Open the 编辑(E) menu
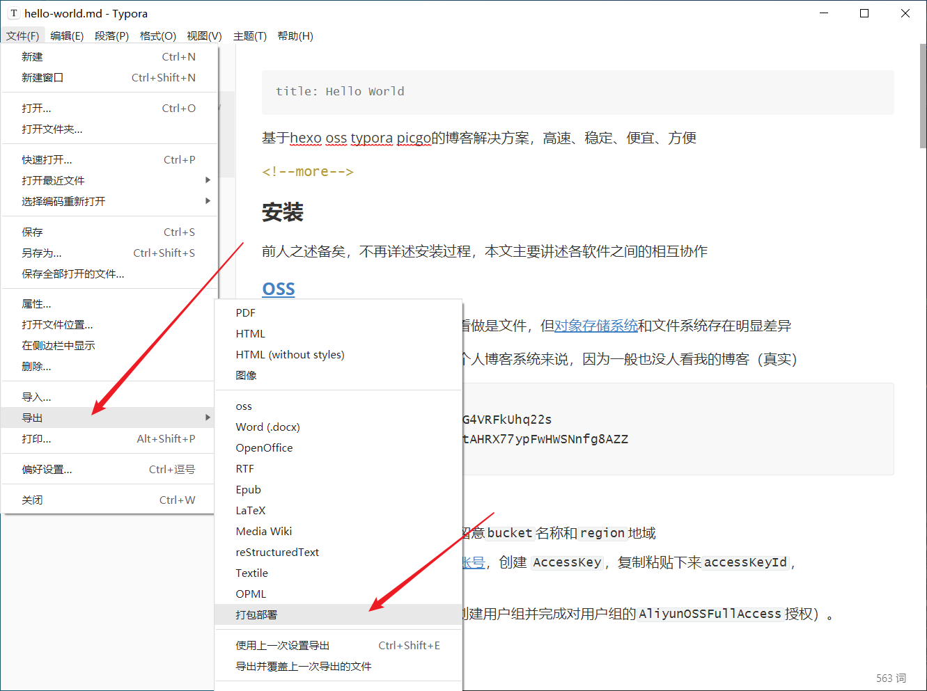This screenshot has width=927, height=691. (67, 36)
